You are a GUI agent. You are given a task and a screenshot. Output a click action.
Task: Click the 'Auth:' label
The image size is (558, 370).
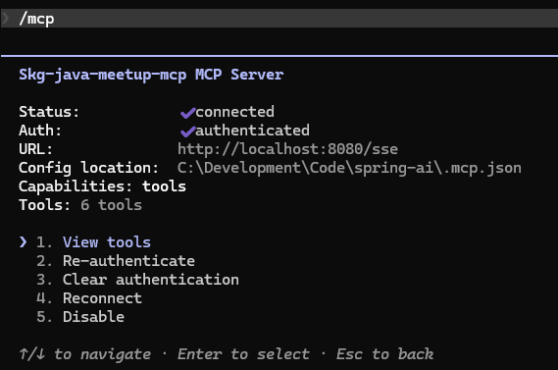tap(40, 131)
